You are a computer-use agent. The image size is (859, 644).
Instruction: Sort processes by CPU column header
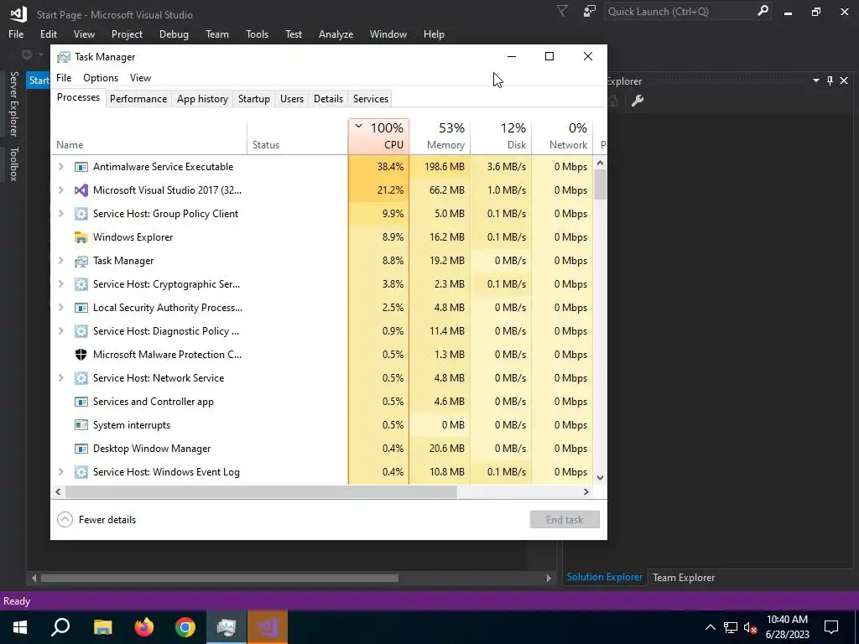click(x=378, y=137)
